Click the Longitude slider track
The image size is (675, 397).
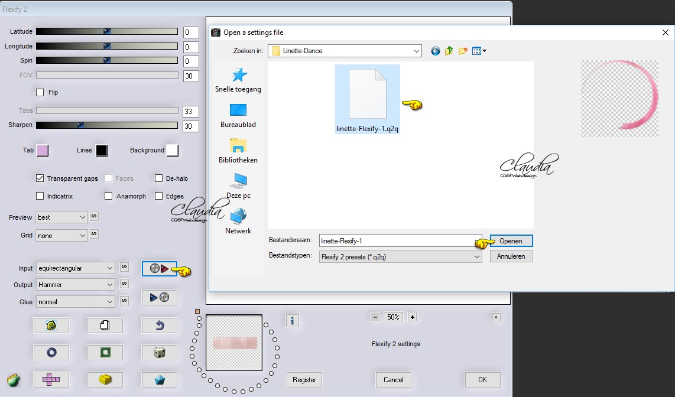pyautogui.click(x=107, y=46)
